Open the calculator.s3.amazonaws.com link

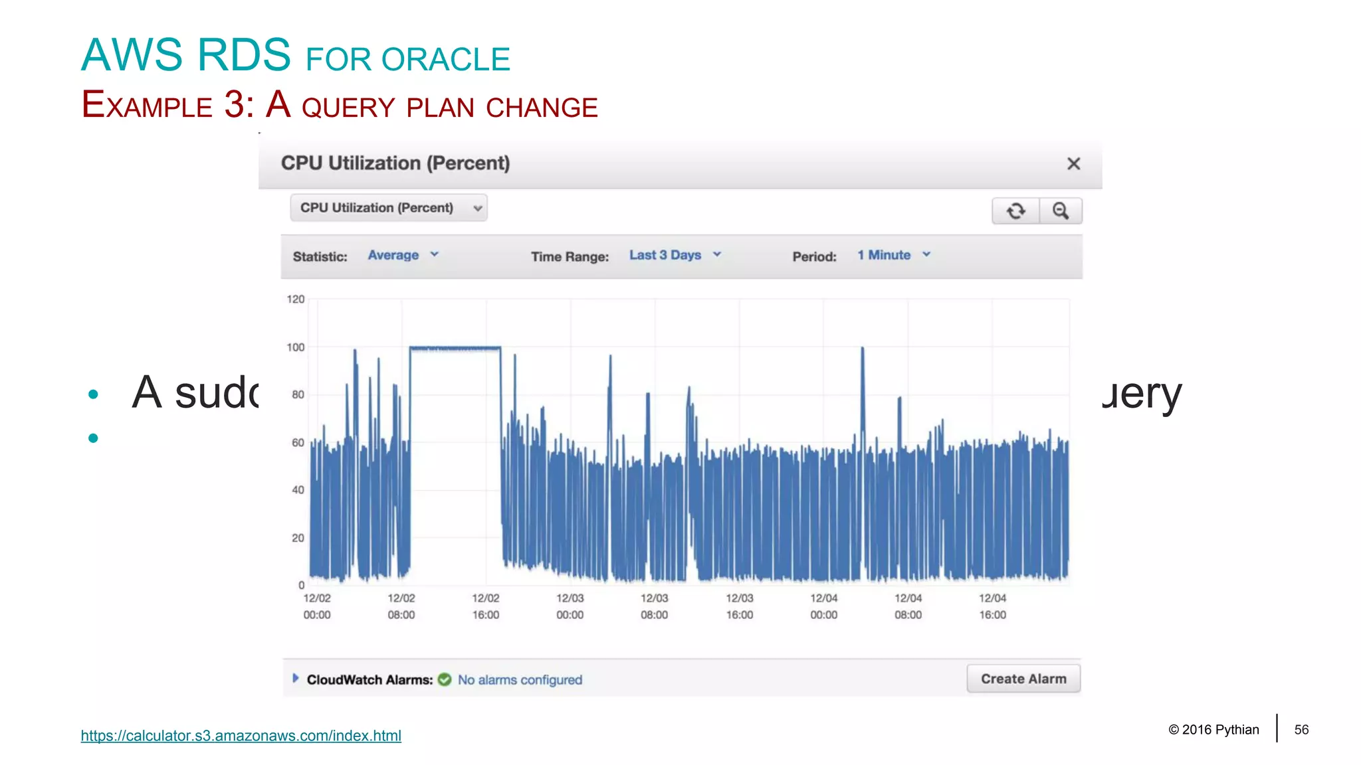pyautogui.click(x=241, y=736)
